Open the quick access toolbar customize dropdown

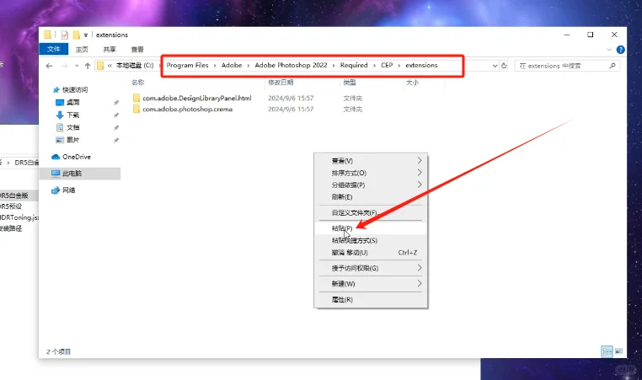(86, 35)
